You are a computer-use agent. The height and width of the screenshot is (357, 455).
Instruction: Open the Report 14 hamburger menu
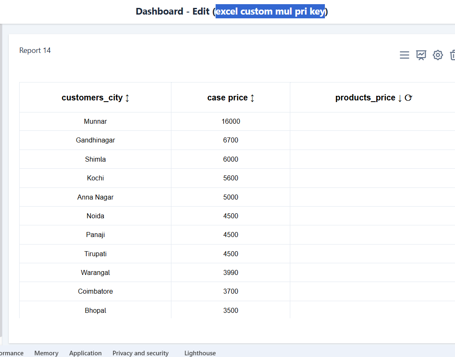point(404,55)
